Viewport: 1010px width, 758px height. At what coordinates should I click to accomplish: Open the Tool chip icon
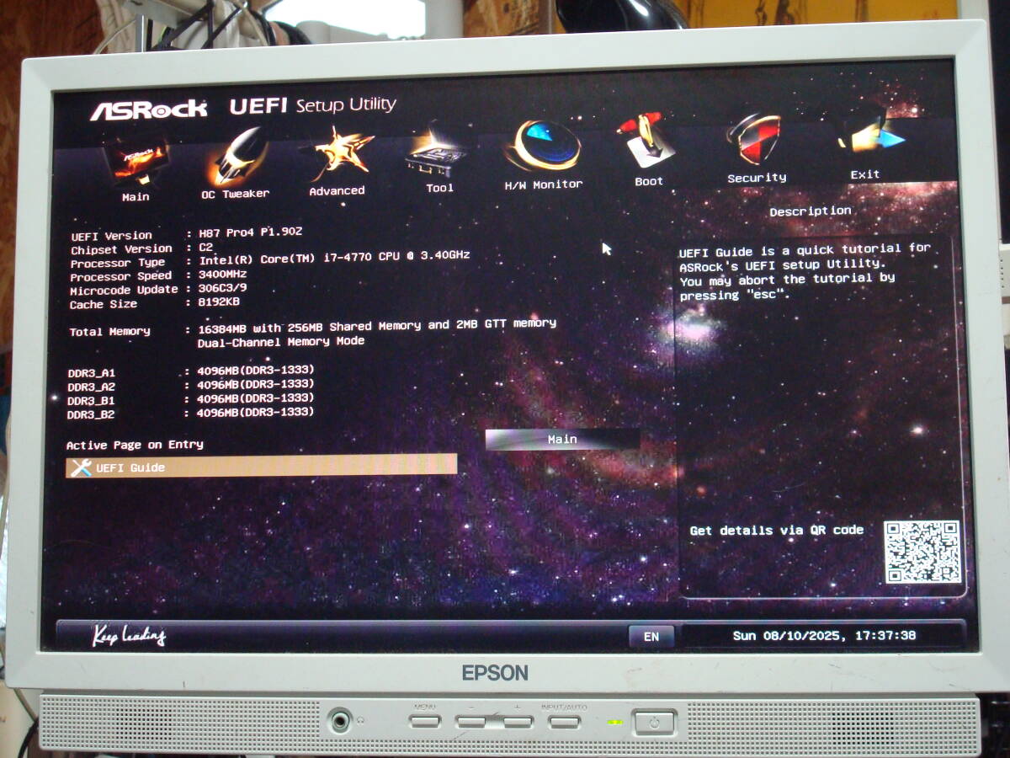(437, 152)
